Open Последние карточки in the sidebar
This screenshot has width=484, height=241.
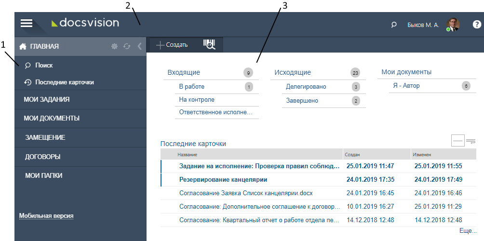(64, 82)
